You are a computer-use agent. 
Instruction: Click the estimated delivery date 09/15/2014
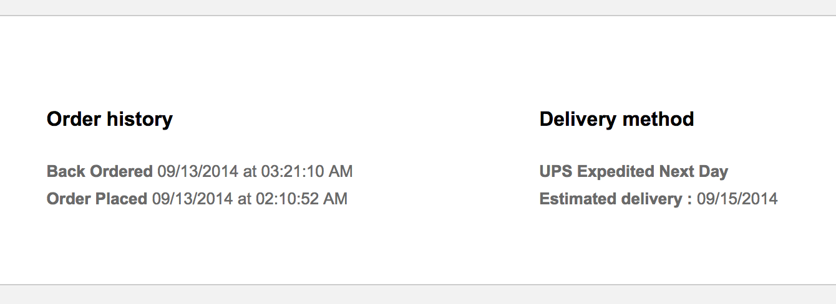[x=737, y=199]
